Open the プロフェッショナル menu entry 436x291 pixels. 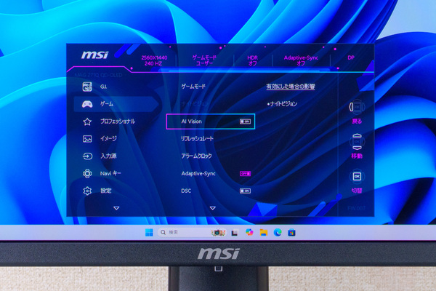[x=118, y=121]
